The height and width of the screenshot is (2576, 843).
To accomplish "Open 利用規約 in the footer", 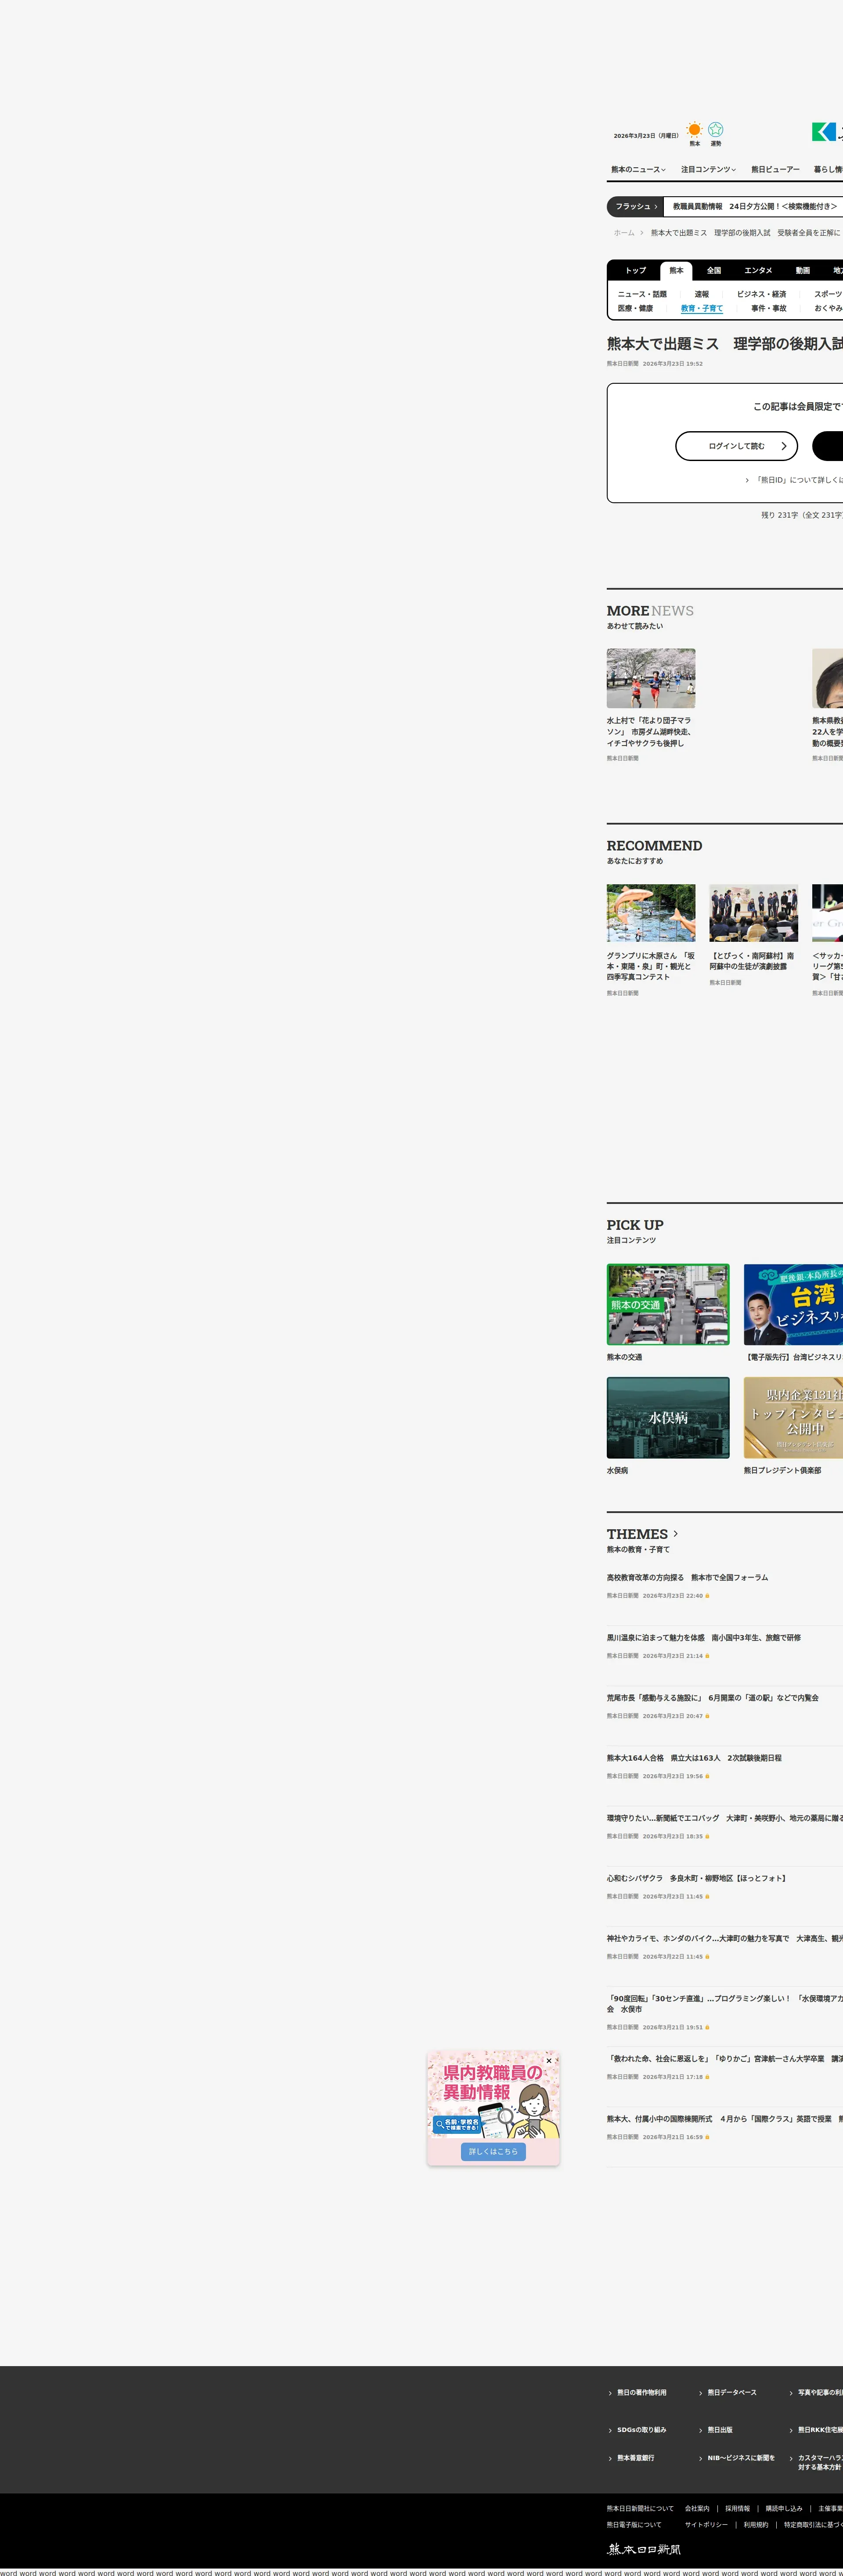I will (756, 2525).
